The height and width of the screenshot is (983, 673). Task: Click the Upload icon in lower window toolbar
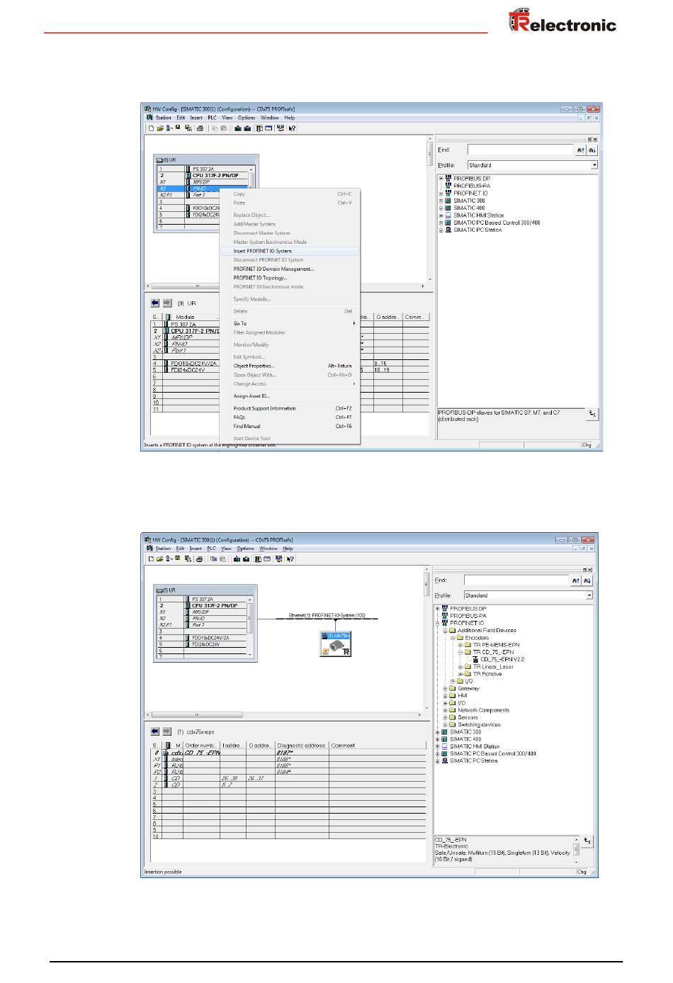tap(246, 558)
